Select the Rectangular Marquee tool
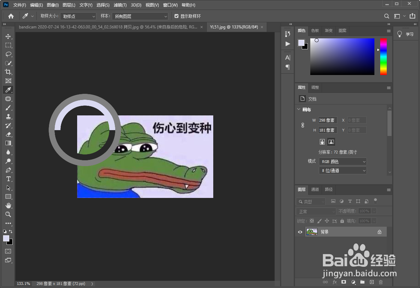Viewport: 420px width, 288px height. click(8, 45)
